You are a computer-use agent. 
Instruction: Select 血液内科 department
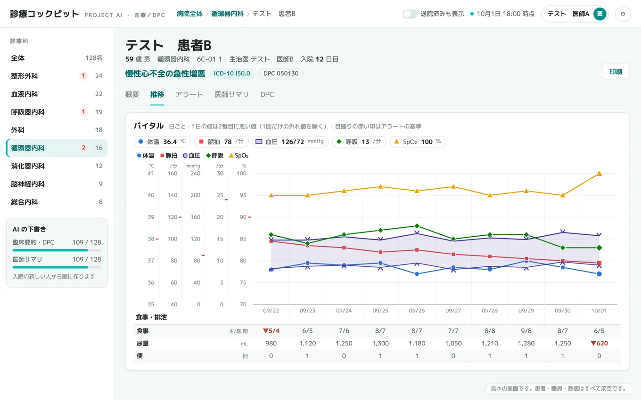(57, 94)
